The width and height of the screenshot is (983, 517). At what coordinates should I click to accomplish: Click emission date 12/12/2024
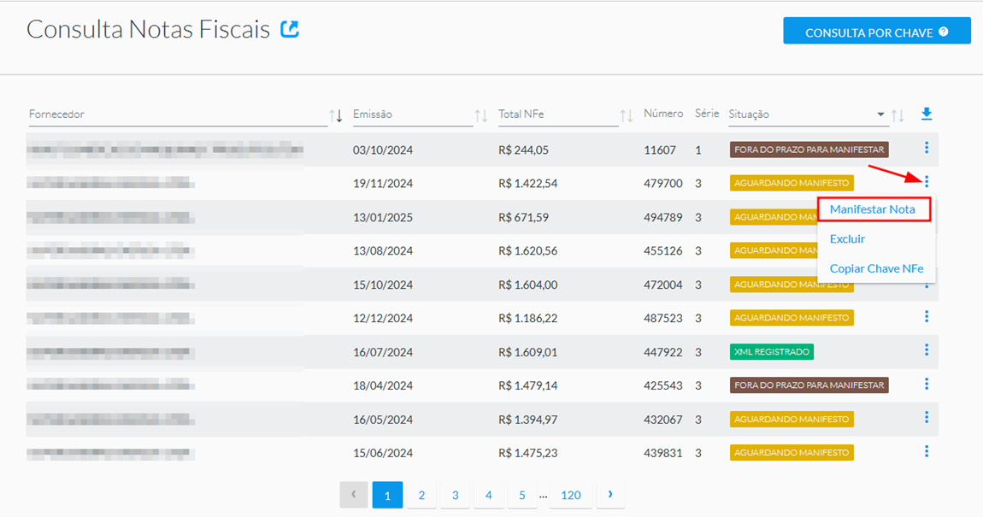tap(382, 319)
